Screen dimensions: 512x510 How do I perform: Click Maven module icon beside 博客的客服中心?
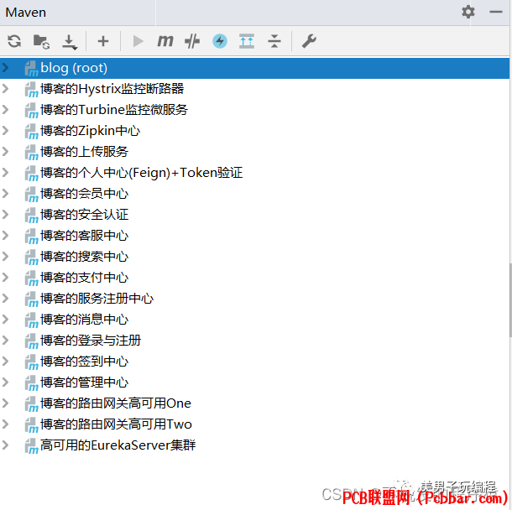click(32, 237)
